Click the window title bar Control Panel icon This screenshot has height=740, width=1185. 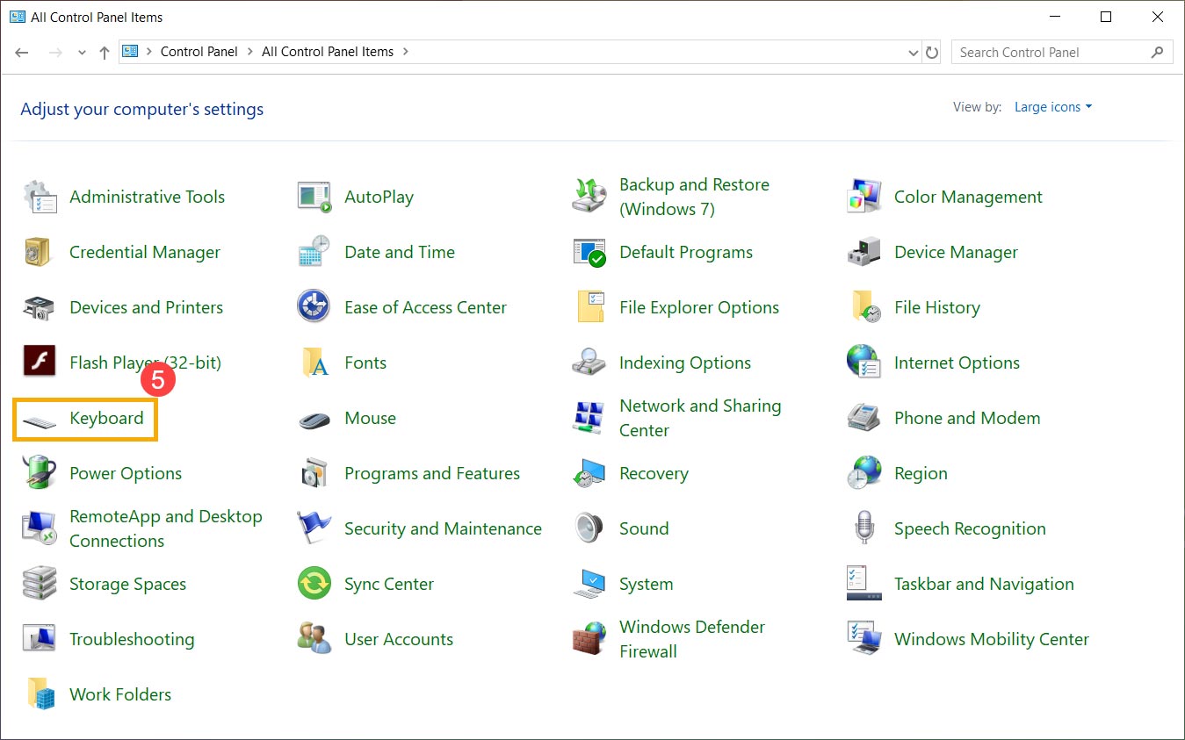[x=17, y=17]
